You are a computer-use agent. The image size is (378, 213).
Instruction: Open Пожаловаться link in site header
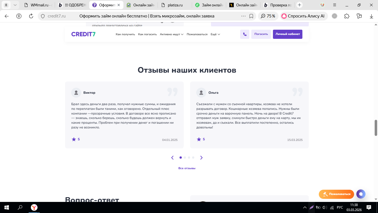click(x=197, y=34)
